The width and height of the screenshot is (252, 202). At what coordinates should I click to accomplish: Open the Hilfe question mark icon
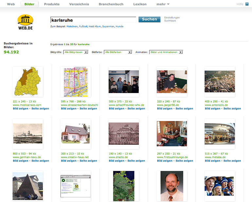point(247,4)
